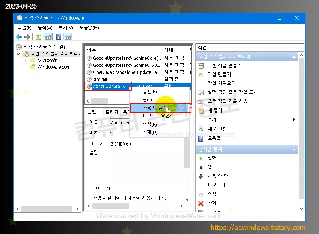The width and height of the screenshot is (319, 234).
Task: Click inside the 설명 description box
Action: click(147, 166)
